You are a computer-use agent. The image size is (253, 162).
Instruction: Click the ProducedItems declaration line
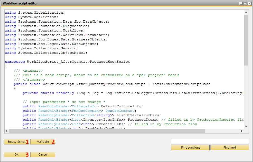pyautogui.click(x=84, y=120)
